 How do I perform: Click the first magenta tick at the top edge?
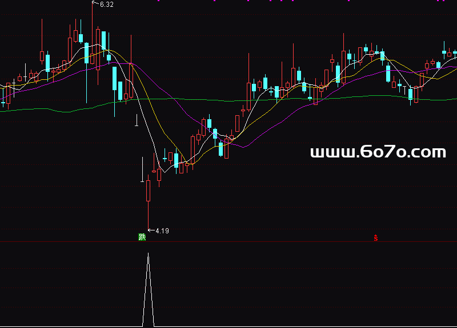pyautogui.click(x=159, y=1)
